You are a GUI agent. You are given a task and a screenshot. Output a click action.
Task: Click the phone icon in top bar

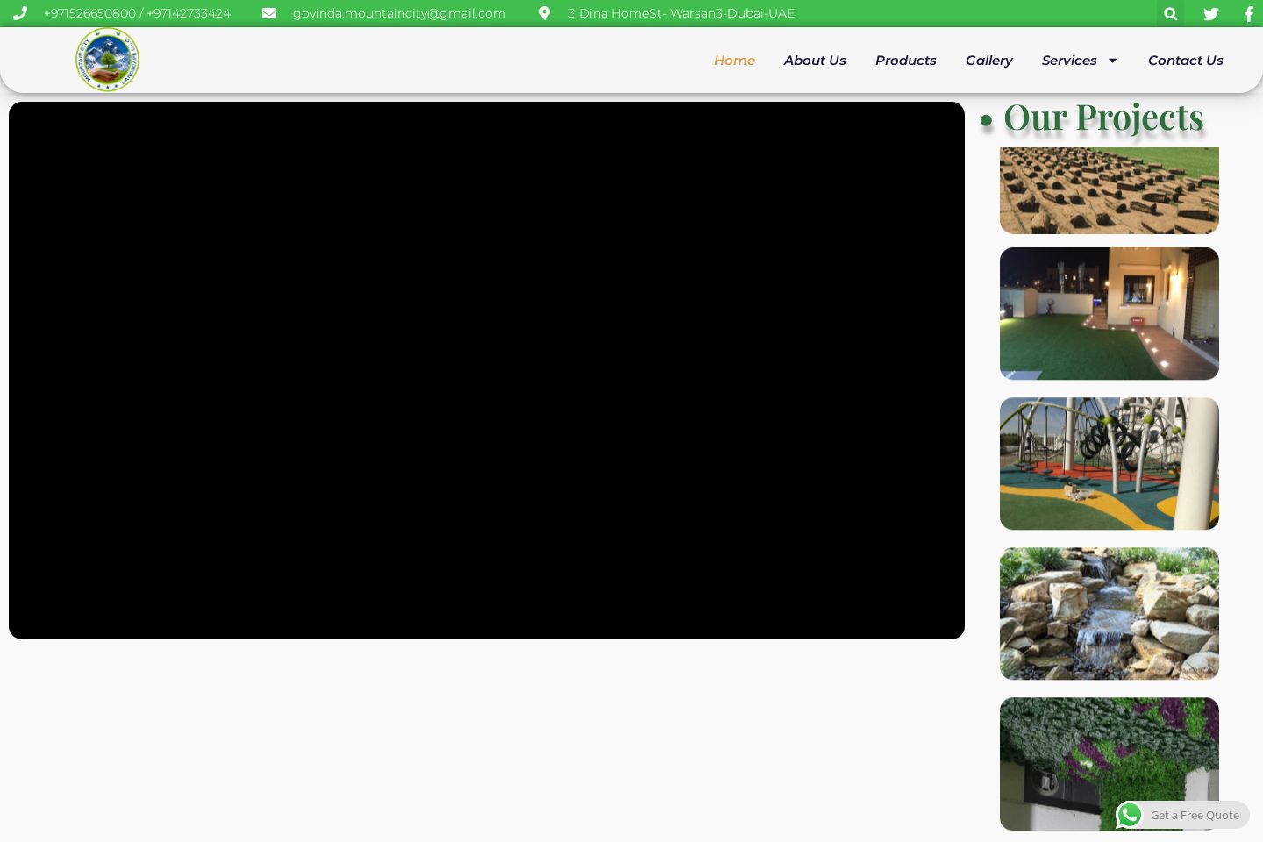pyautogui.click(x=19, y=13)
